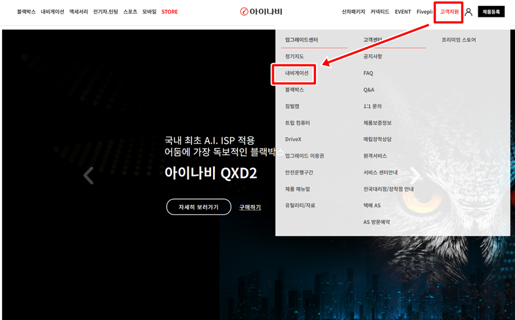Open FAQ under 고객센터
This screenshot has height=320, width=515.
point(368,73)
